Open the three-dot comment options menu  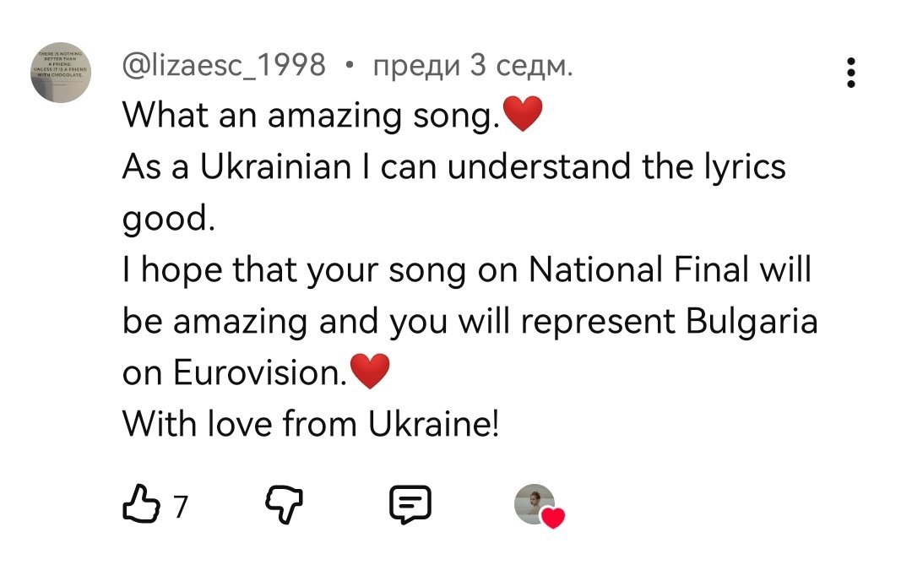(x=851, y=73)
